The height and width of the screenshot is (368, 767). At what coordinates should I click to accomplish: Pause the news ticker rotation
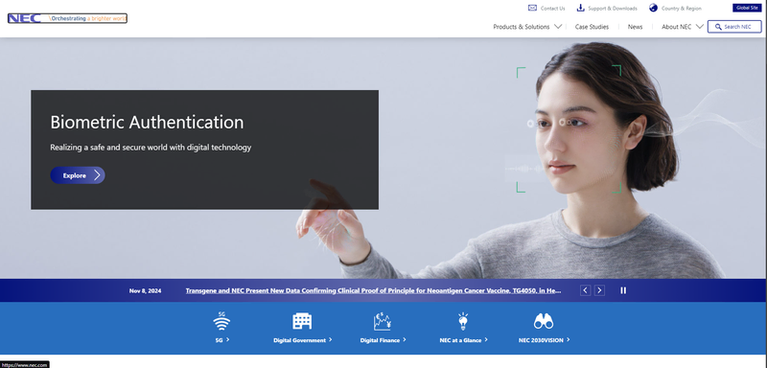[x=623, y=290]
